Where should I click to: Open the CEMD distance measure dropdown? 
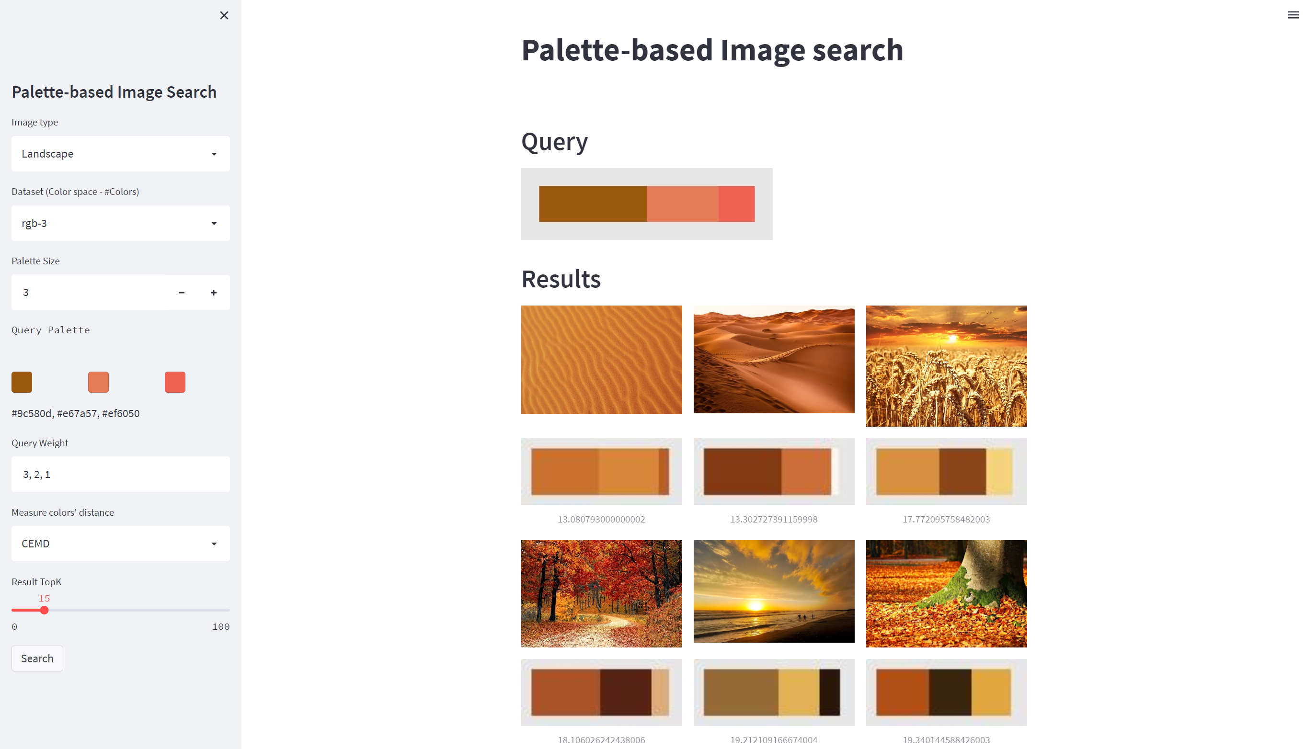[x=120, y=544]
